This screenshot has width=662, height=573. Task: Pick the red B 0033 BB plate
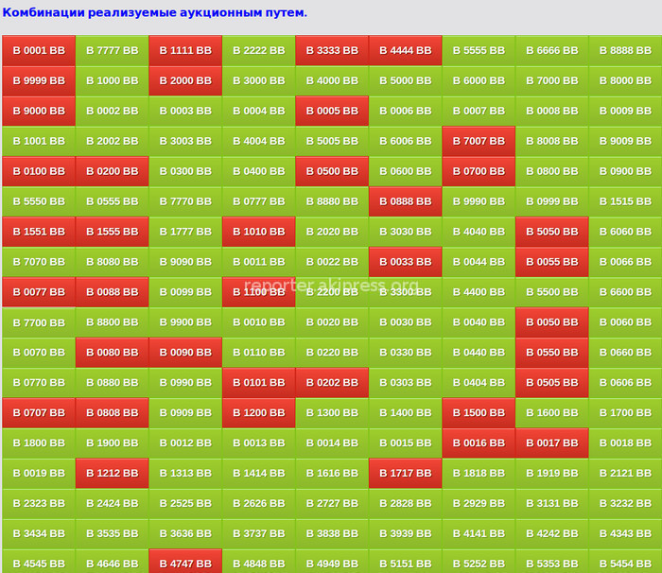(x=405, y=262)
